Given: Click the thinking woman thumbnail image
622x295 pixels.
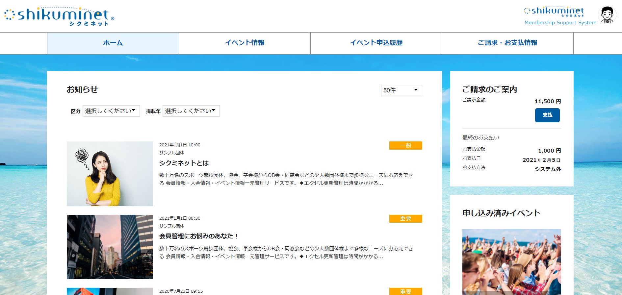Looking at the screenshot, I should (110, 174).
